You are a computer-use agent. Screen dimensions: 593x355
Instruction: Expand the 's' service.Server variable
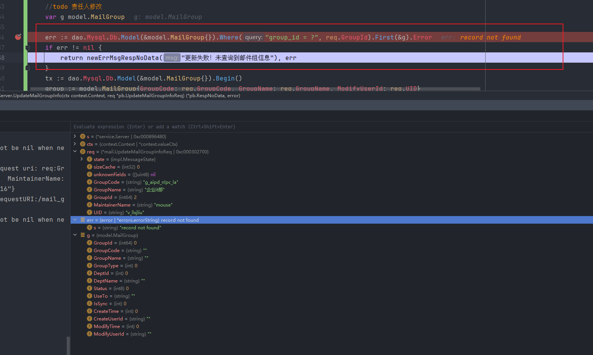(x=75, y=136)
